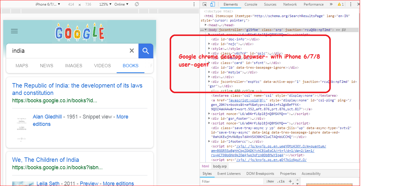402x186 pixels.
Task: Open We, The Children of India link
Action: (x=46, y=160)
